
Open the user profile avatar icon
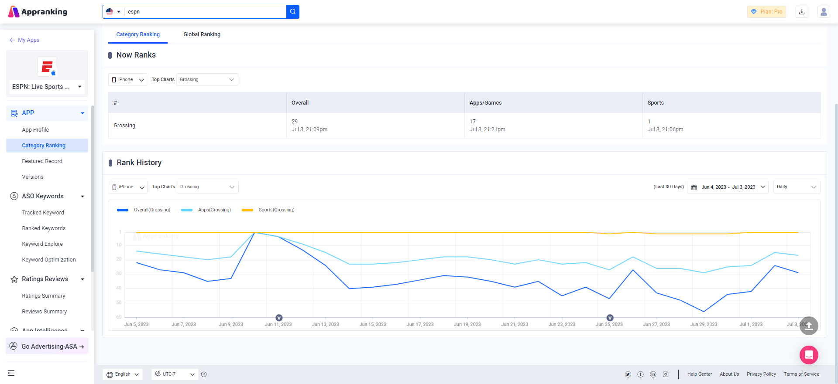click(824, 12)
